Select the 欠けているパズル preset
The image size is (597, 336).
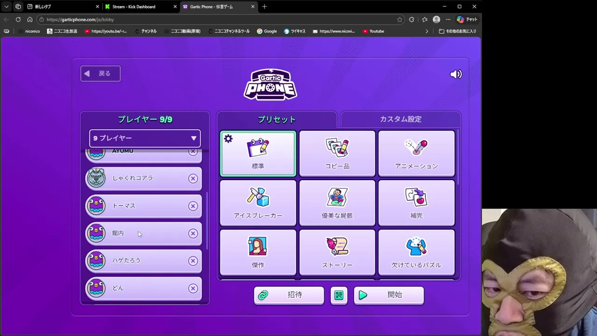(417, 252)
